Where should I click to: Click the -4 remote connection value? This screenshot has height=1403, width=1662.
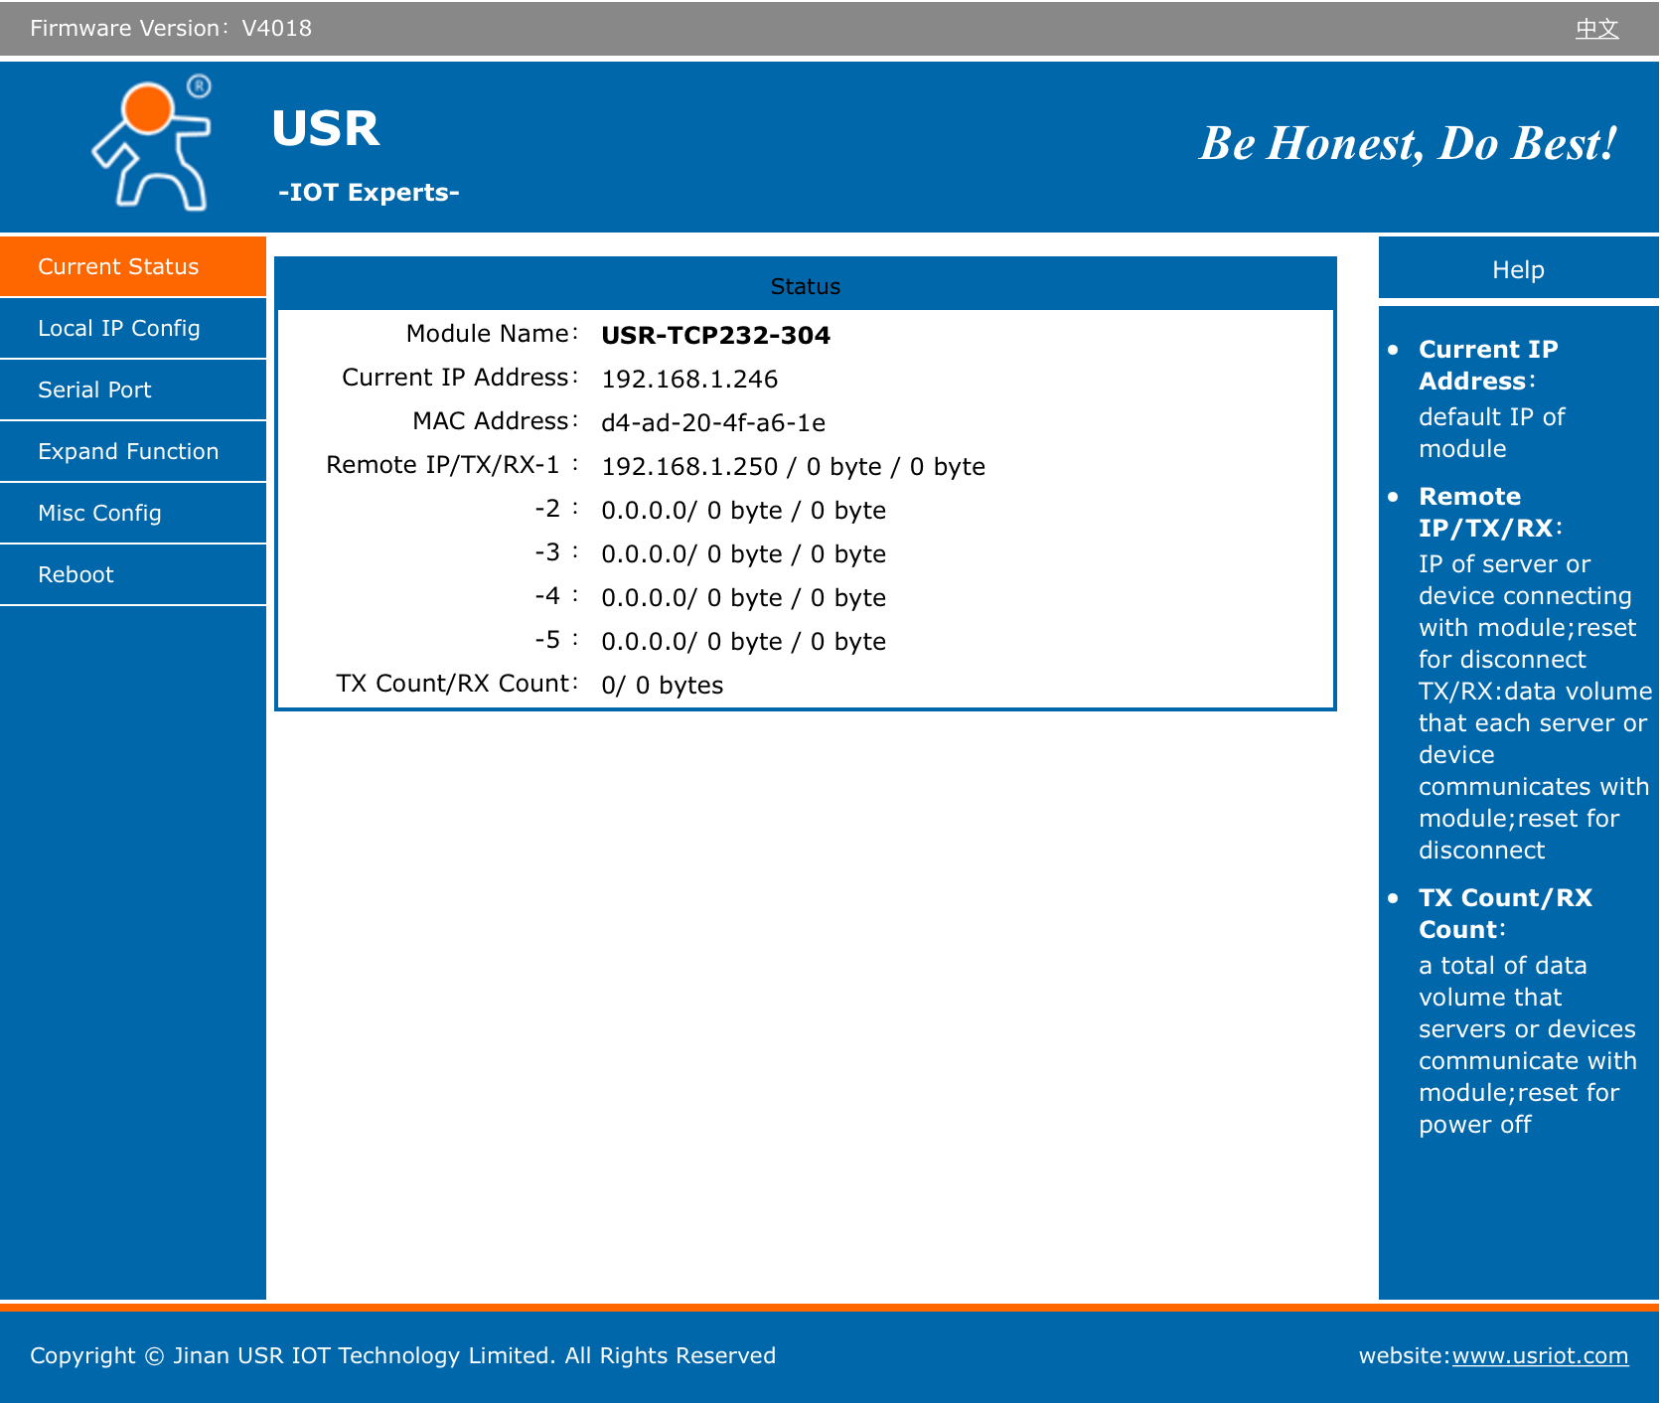coord(743,597)
